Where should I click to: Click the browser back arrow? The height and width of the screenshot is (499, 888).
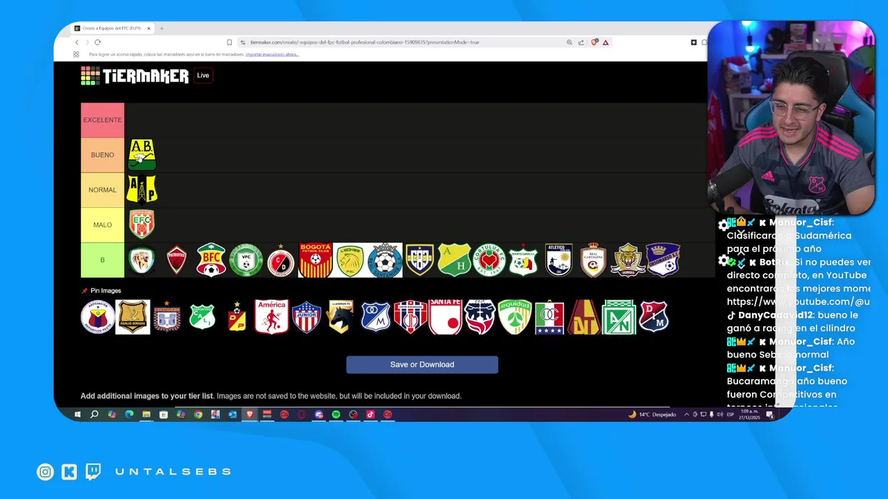[76, 42]
